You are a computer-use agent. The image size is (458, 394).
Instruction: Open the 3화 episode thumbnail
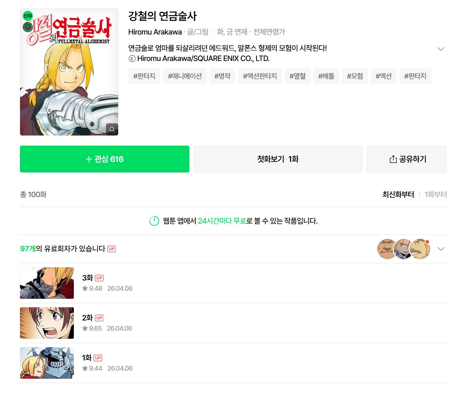47,283
